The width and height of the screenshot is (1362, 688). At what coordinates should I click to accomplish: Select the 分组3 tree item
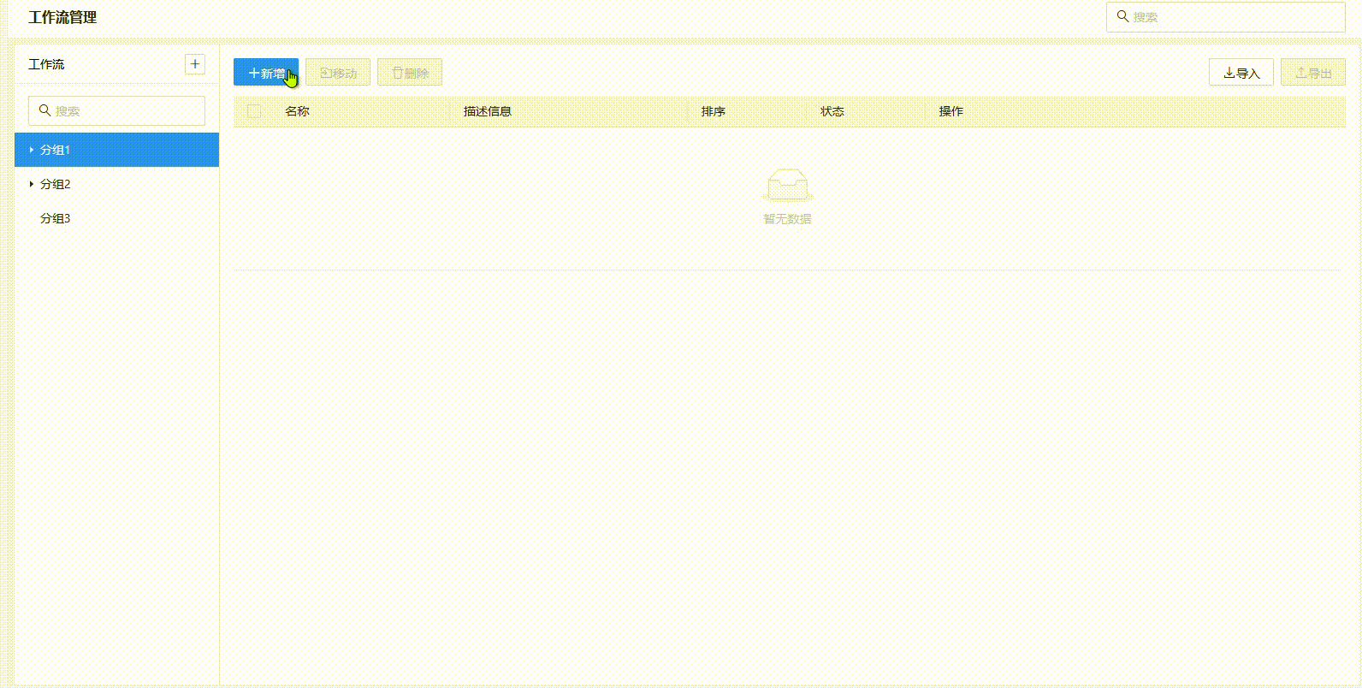tap(56, 218)
